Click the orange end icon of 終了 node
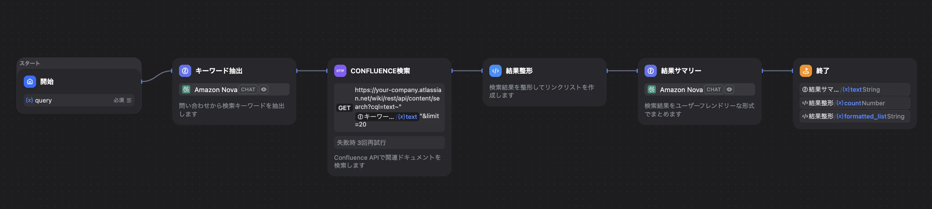The image size is (932, 209). (x=806, y=71)
